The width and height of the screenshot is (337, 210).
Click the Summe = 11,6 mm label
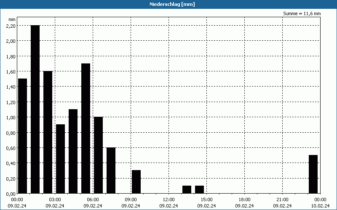[302, 13]
